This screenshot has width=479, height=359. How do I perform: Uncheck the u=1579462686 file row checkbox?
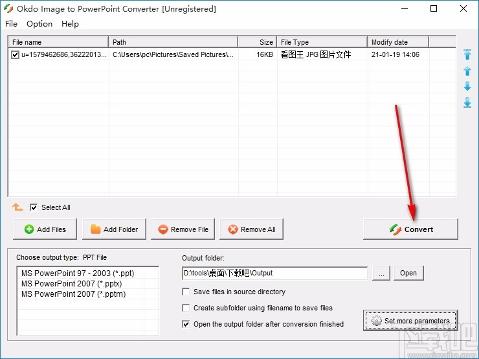(x=15, y=54)
